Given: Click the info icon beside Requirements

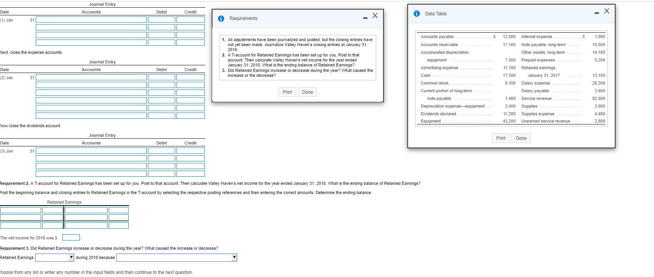Looking at the screenshot, I should (221, 18).
